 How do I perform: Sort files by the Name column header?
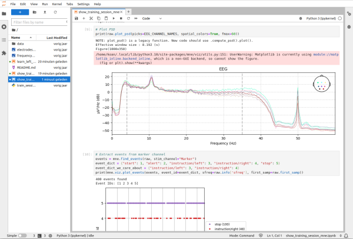(x=16, y=37)
